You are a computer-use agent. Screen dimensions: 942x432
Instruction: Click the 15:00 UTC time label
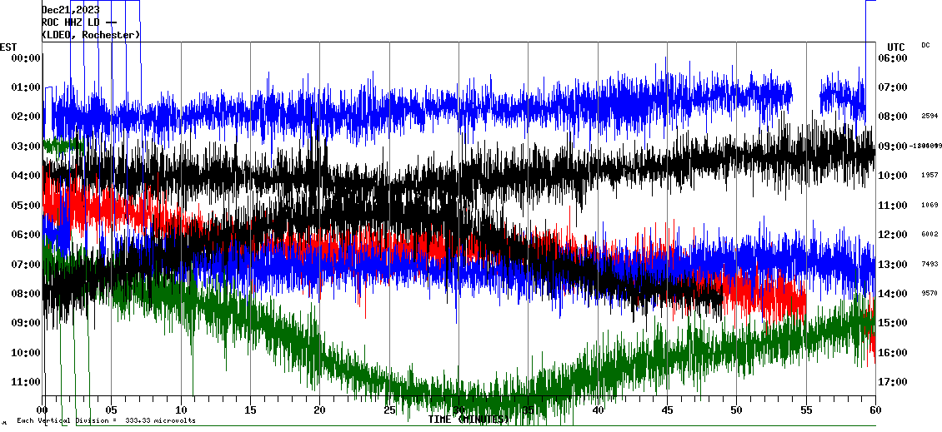pyautogui.click(x=893, y=323)
